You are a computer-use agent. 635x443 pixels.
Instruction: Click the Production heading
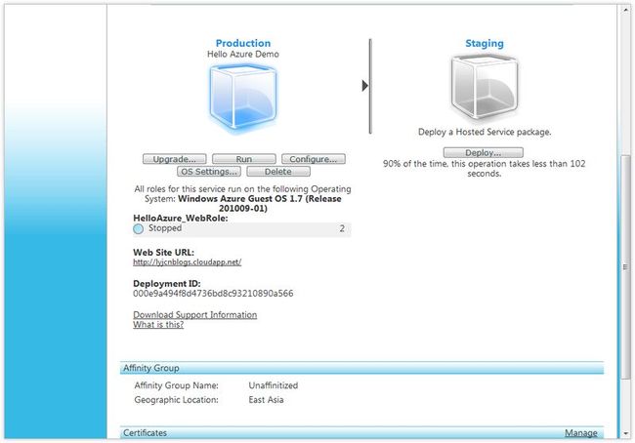(243, 43)
